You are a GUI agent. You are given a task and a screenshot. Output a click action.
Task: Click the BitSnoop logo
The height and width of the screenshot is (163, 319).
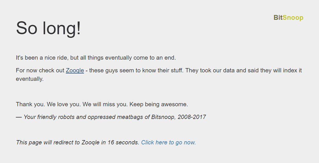point(288,18)
